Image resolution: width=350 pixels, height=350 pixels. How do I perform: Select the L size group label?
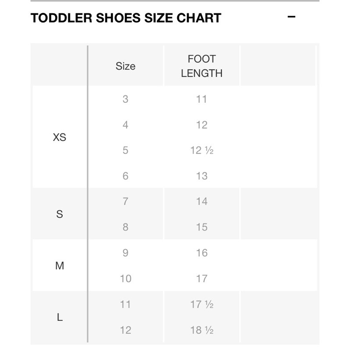pos(59,317)
